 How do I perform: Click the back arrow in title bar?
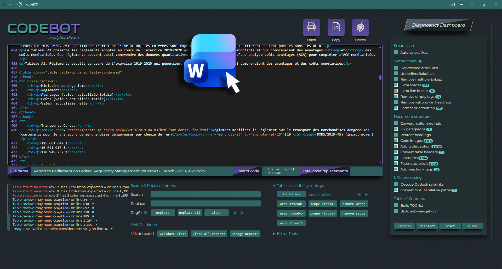(x=11, y=4)
